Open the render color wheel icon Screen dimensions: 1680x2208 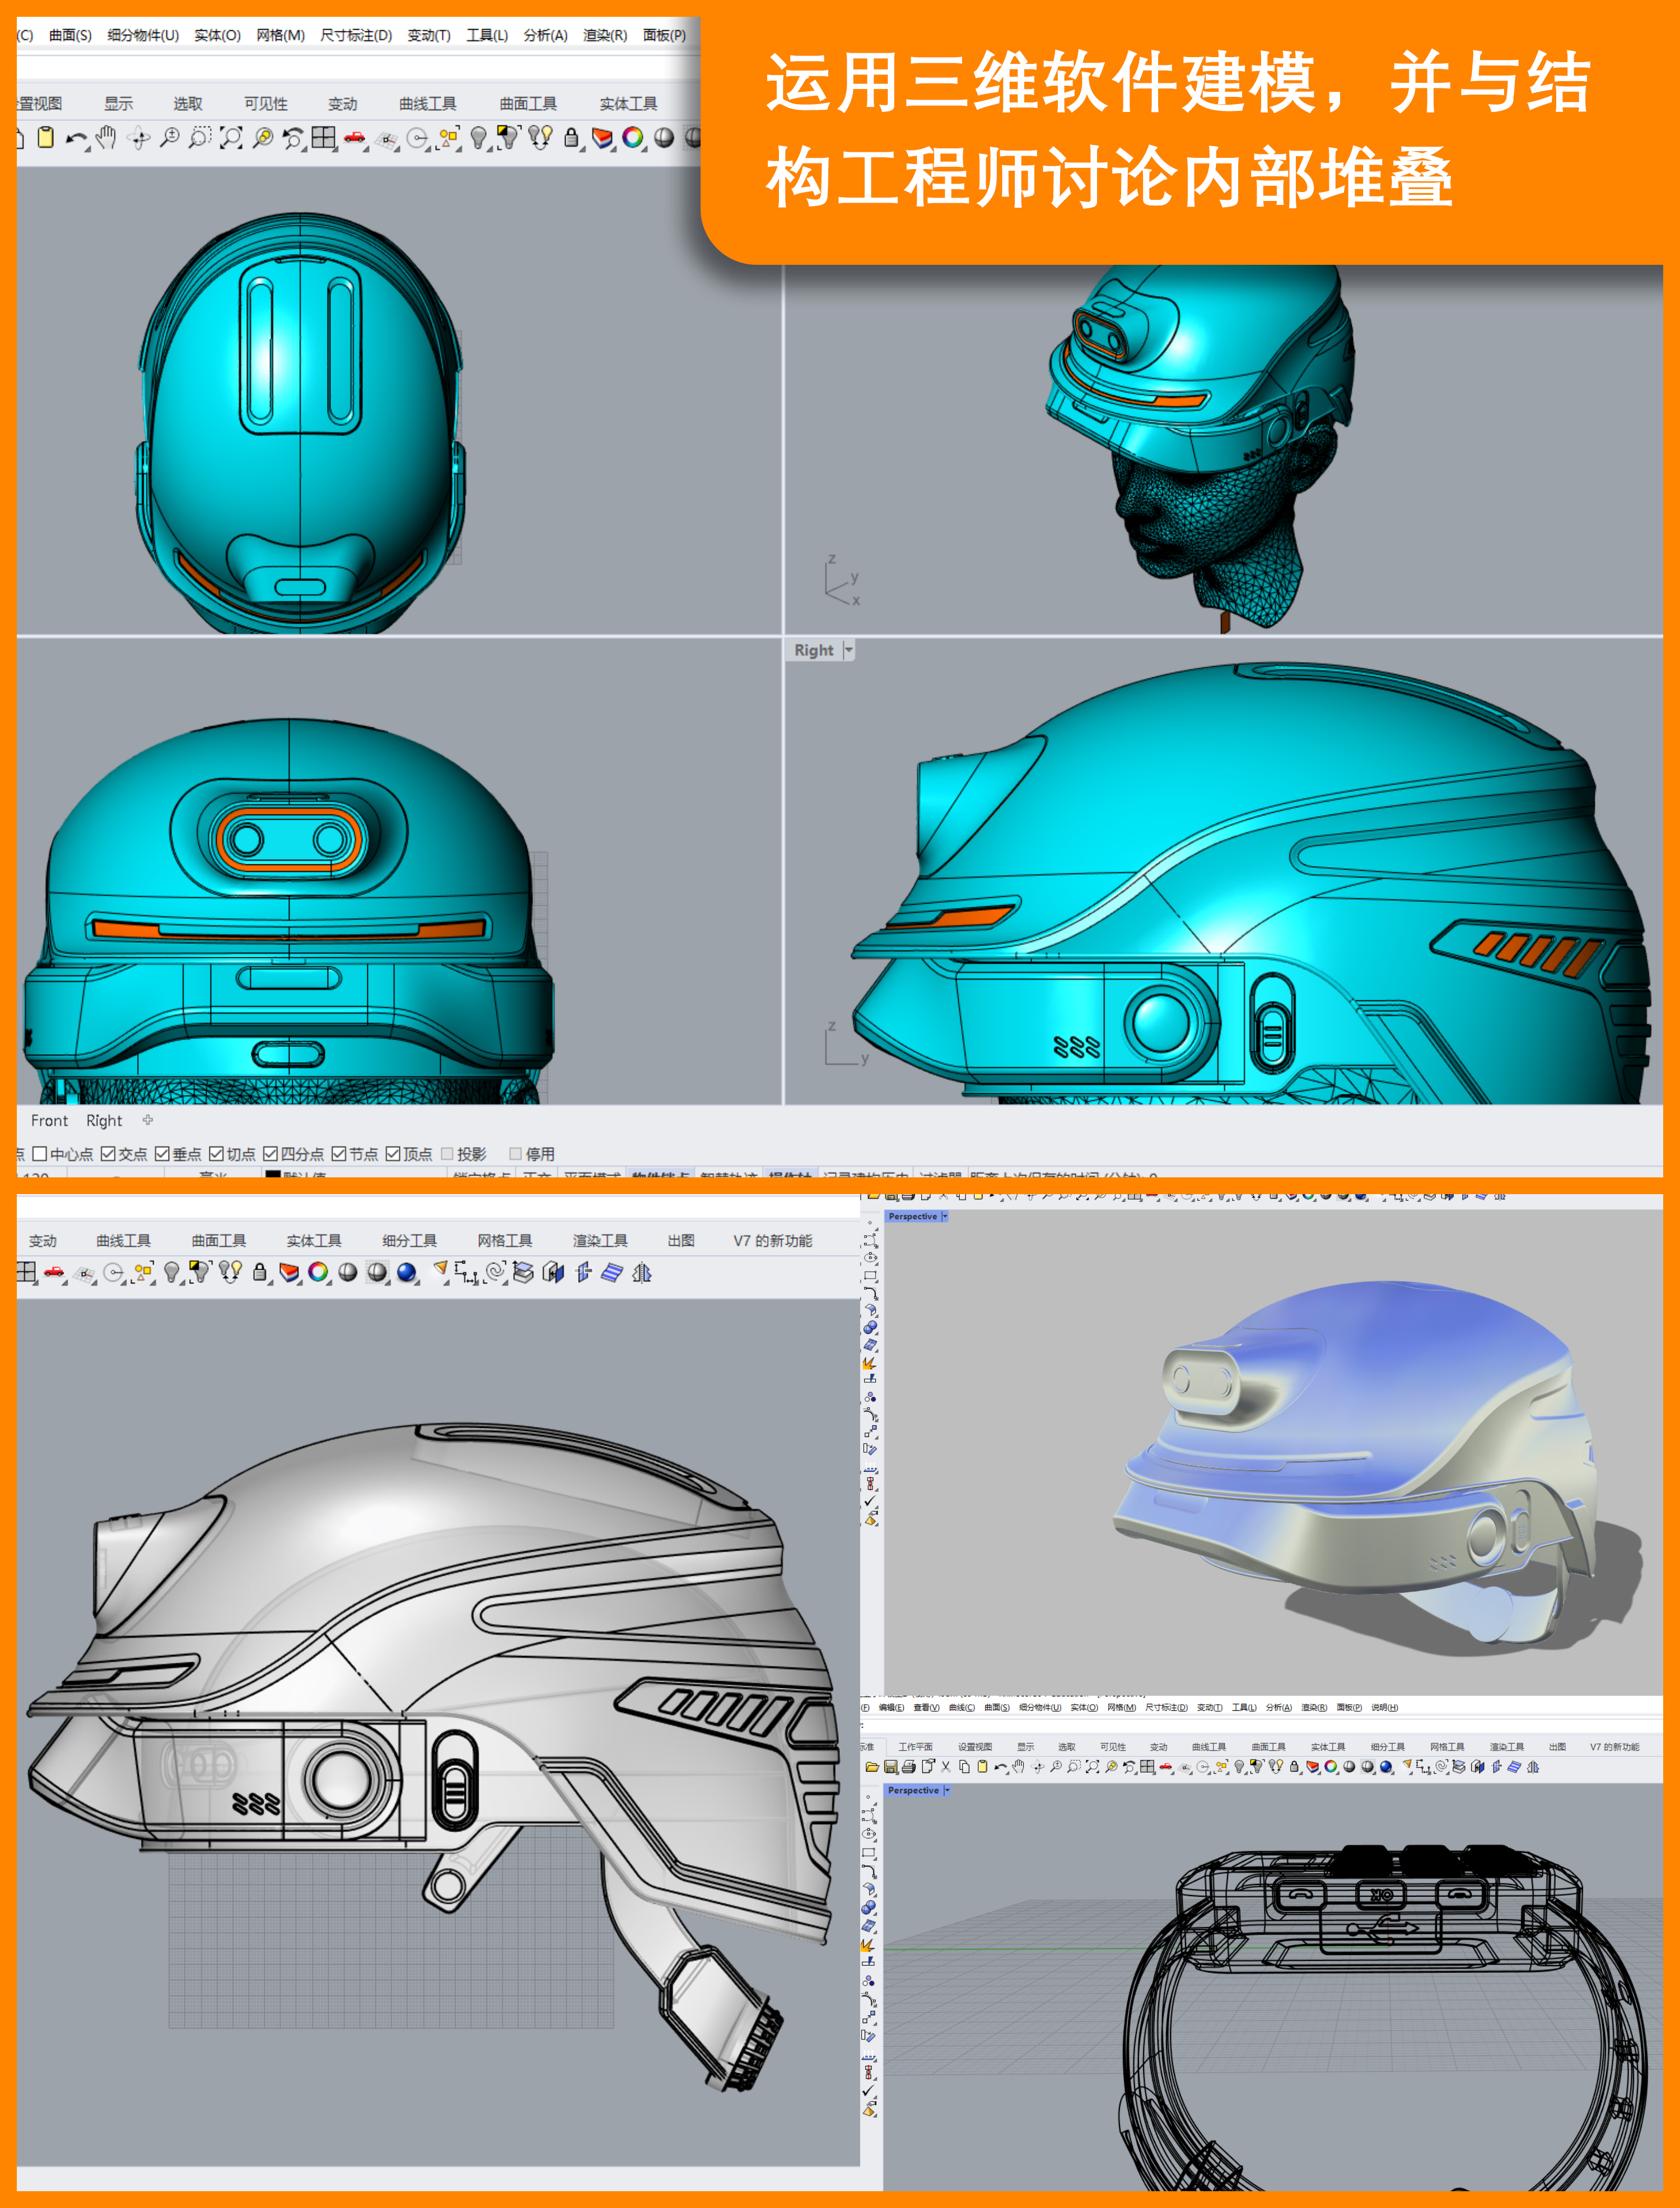(x=633, y=138)
